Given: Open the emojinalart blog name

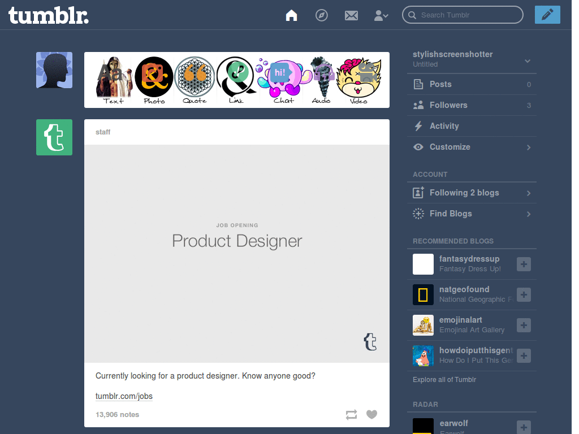Looking at the screenshot, I should (x=460, y=320).
